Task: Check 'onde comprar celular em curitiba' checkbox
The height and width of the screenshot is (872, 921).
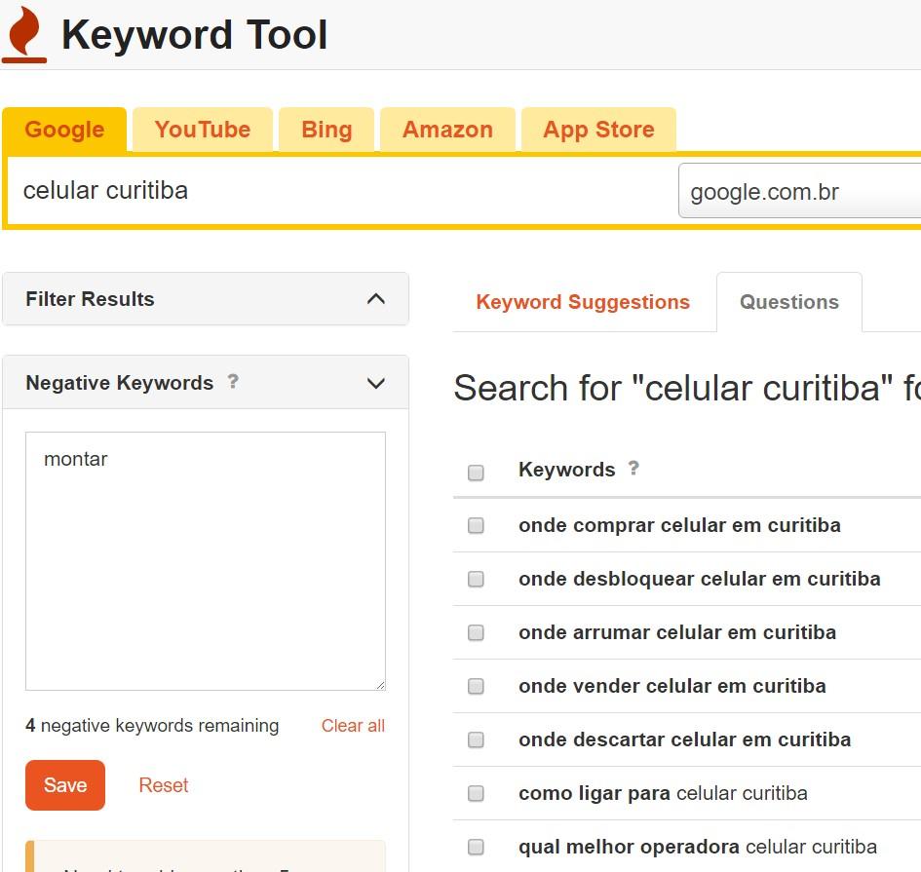Action: coord(476,525)
